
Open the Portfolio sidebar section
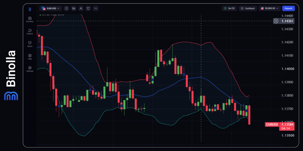(x=30, y=20)
